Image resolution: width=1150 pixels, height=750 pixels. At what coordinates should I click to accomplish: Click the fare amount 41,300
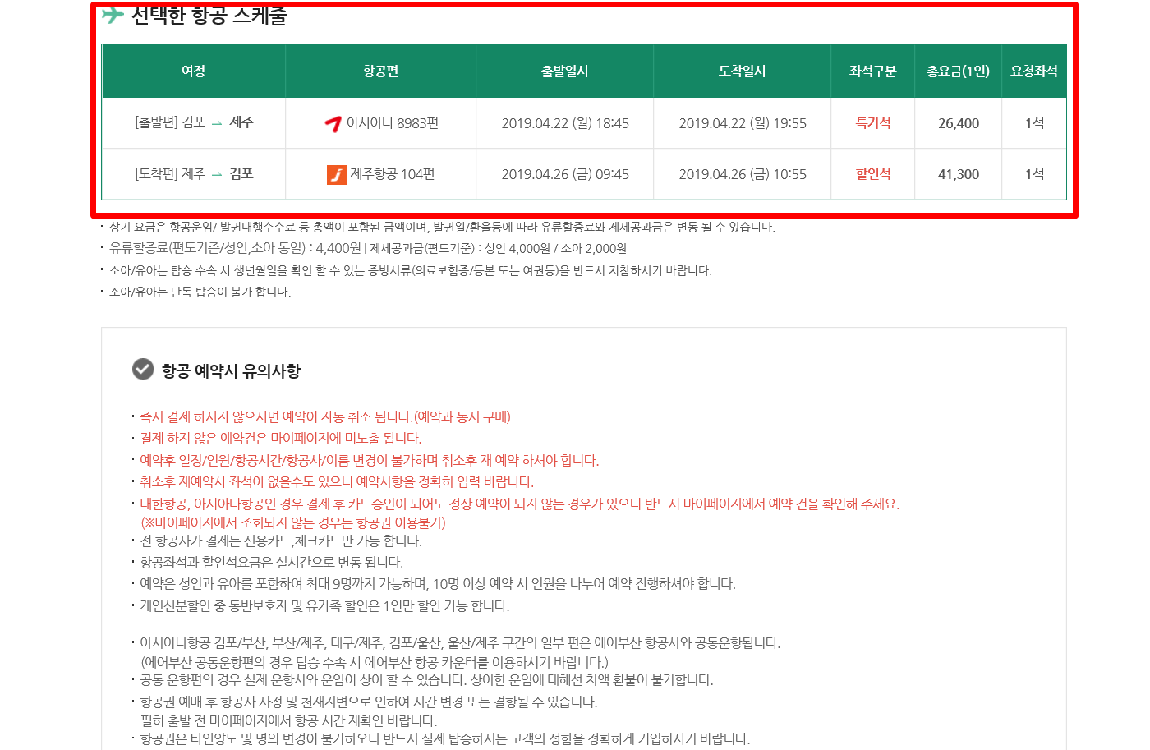(959, 174)
